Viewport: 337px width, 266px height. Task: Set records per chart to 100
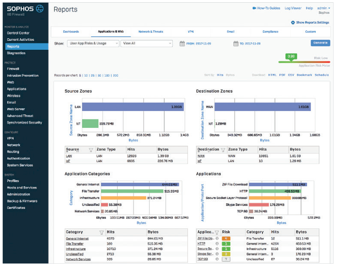click(x=107, y=76)
